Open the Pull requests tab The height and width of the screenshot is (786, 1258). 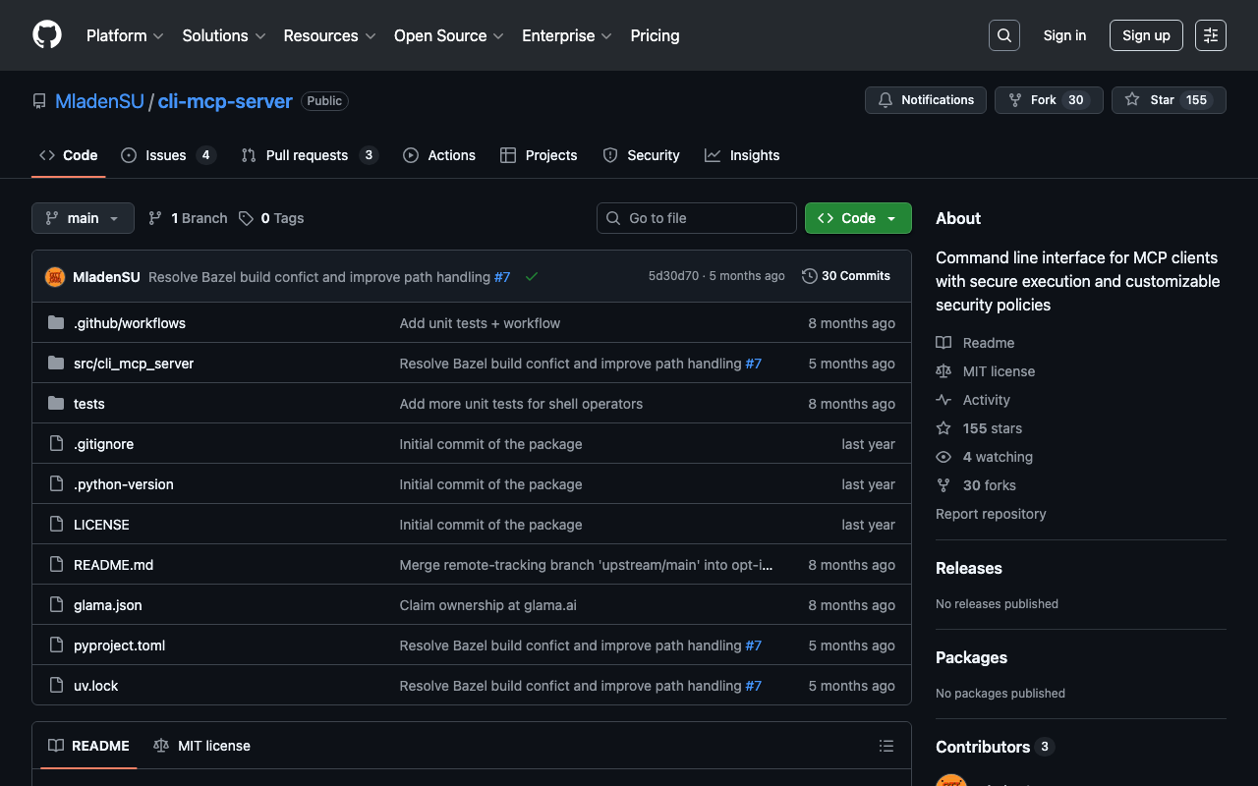pos(308,155)
